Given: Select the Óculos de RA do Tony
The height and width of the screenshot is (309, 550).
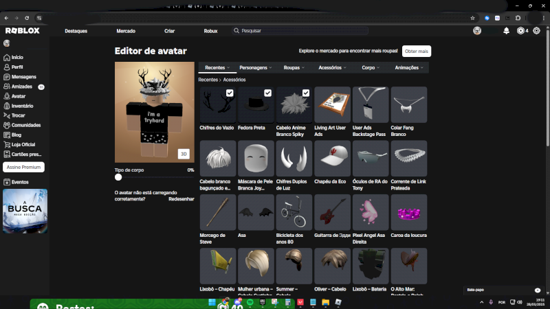Looking at the screenshot, I should tap(371, 159).
